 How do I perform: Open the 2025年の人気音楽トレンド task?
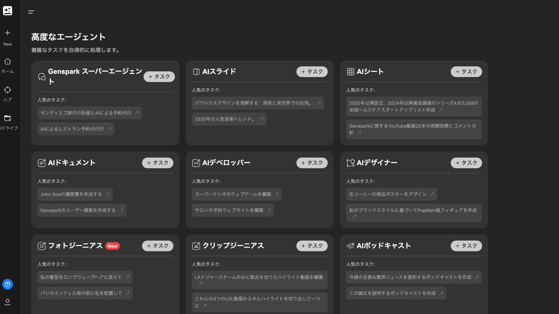(229, 119)
